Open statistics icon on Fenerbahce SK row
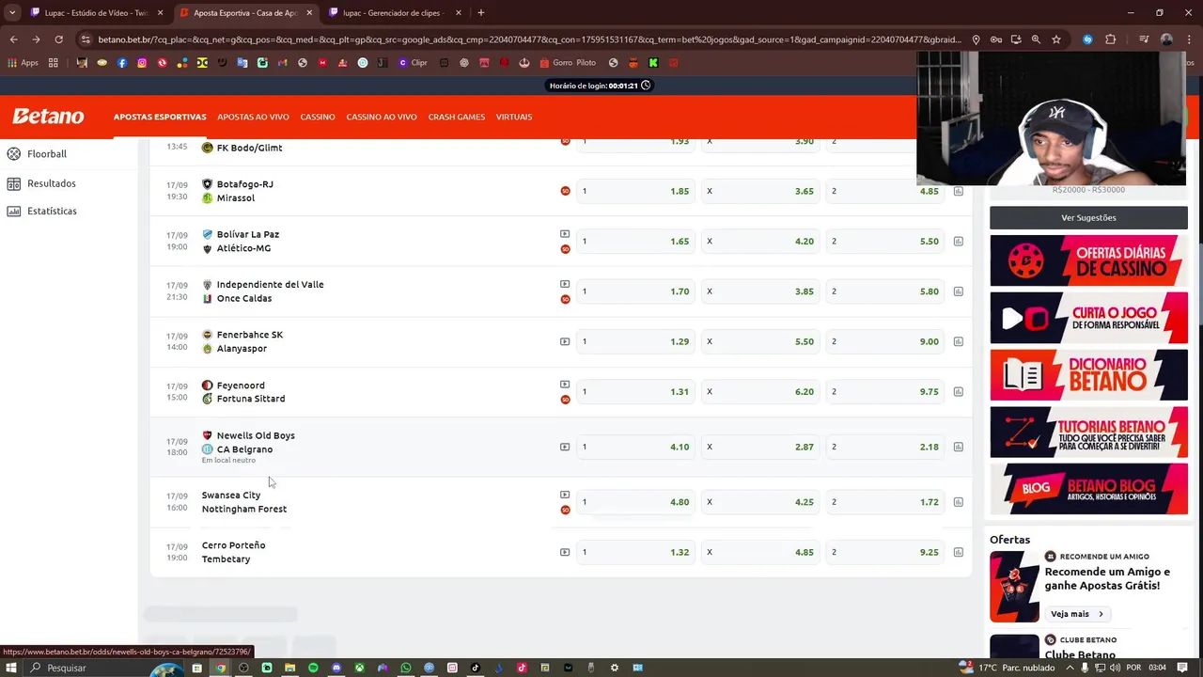 pyautogui.click(x=958, y=341)
